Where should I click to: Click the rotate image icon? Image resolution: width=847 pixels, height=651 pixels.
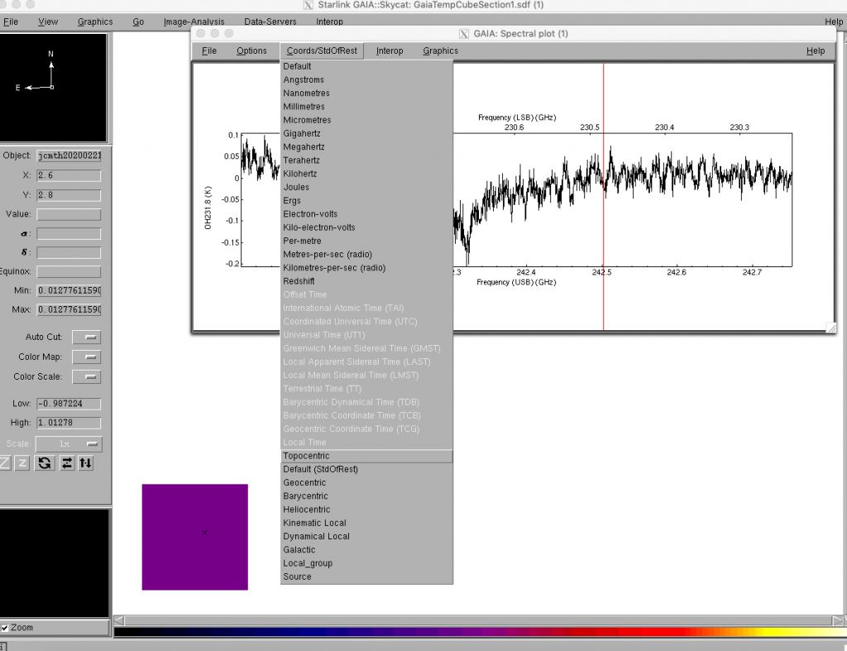[44, 463]
